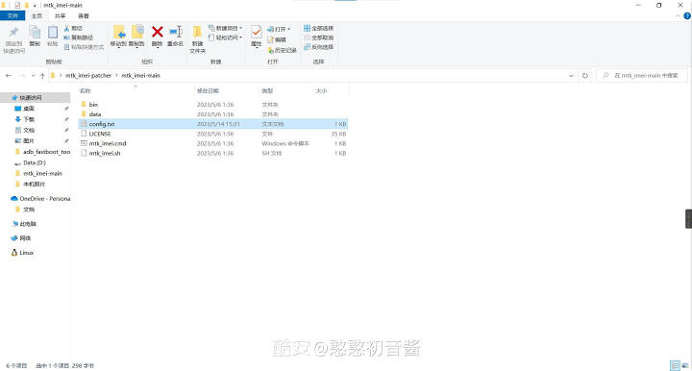Select the bin folder

tap(213, 105)
